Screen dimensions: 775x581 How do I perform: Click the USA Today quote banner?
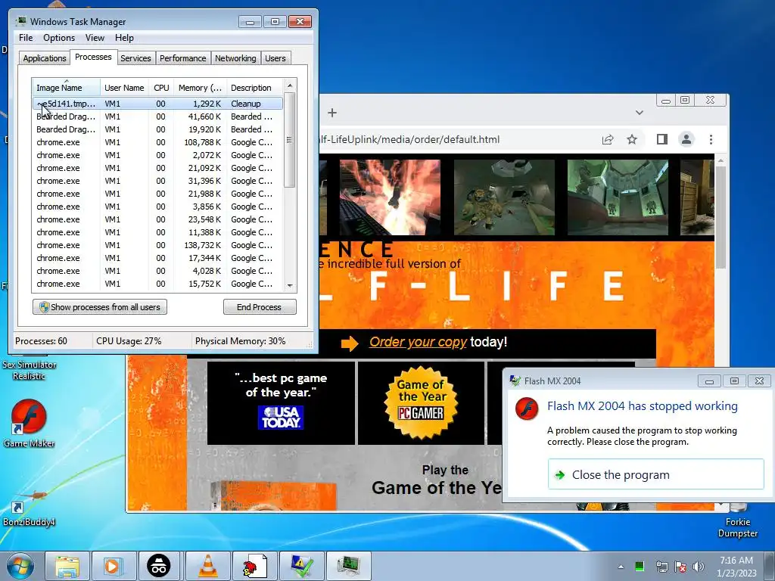[281, 403]
